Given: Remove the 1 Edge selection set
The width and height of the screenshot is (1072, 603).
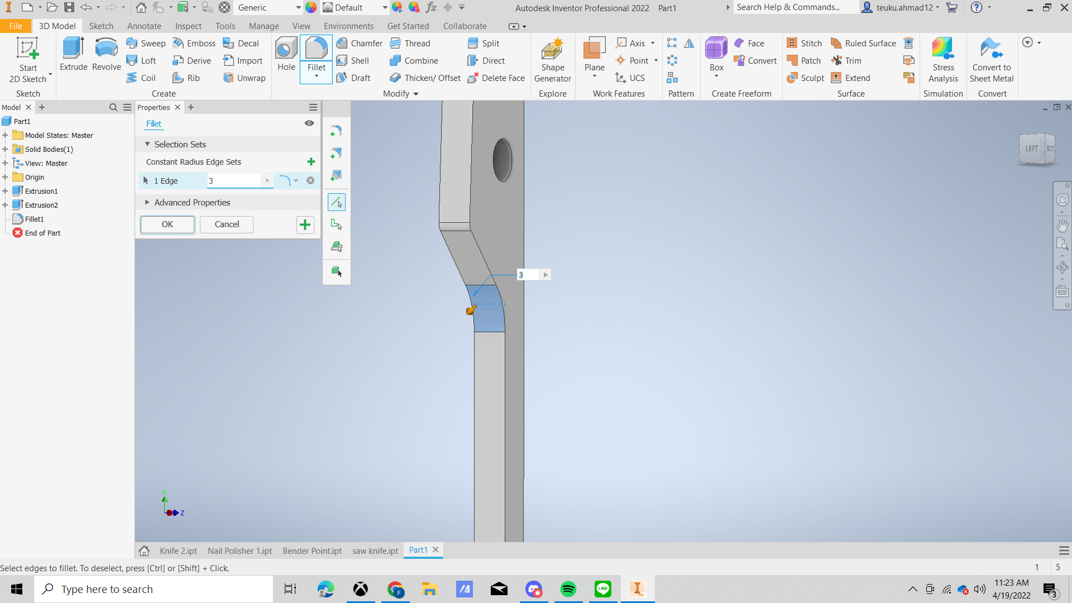Looking at the screenshot, I should (310, 180).
